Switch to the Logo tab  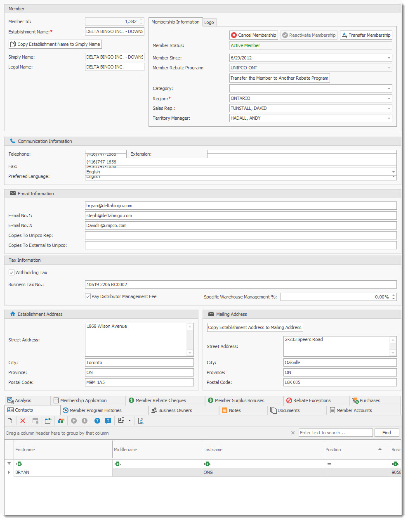pos(209,22)
